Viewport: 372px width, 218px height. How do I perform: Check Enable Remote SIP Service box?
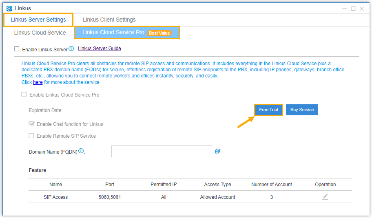31,136
